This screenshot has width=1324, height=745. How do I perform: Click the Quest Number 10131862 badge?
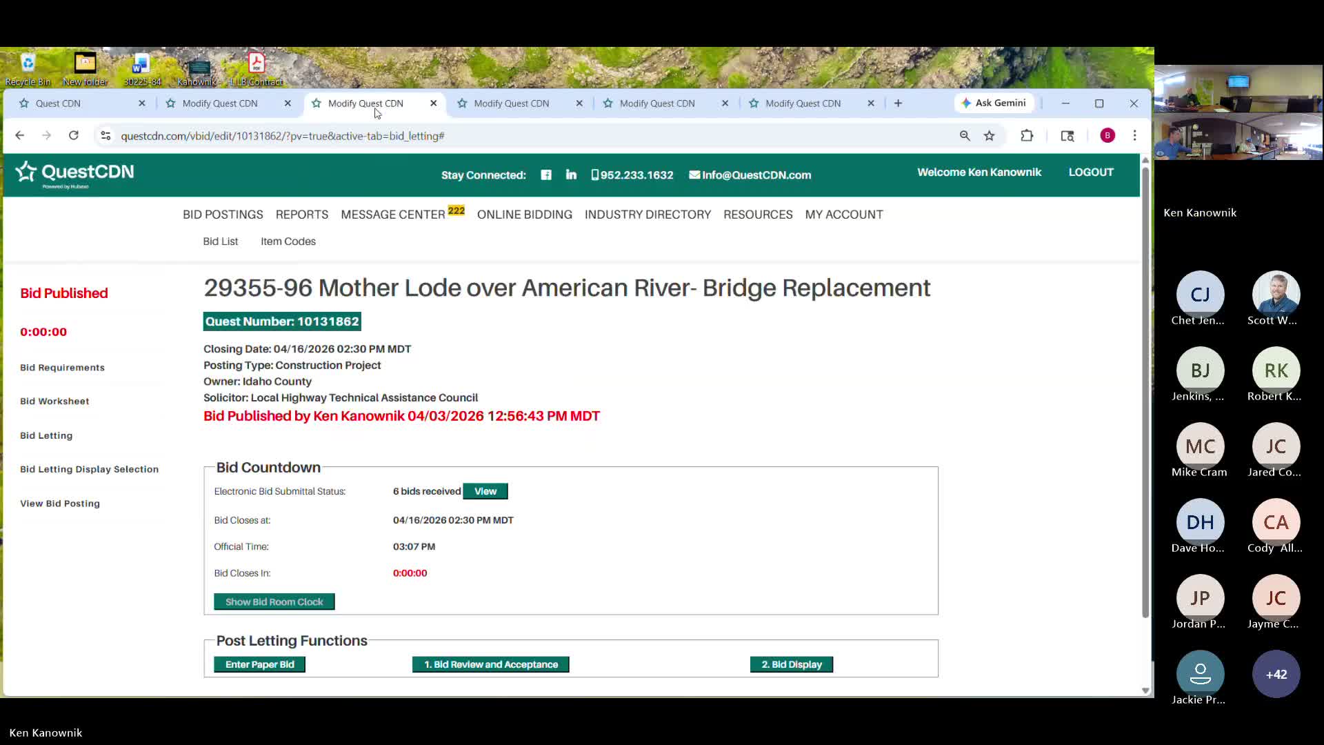pos(282,321)
